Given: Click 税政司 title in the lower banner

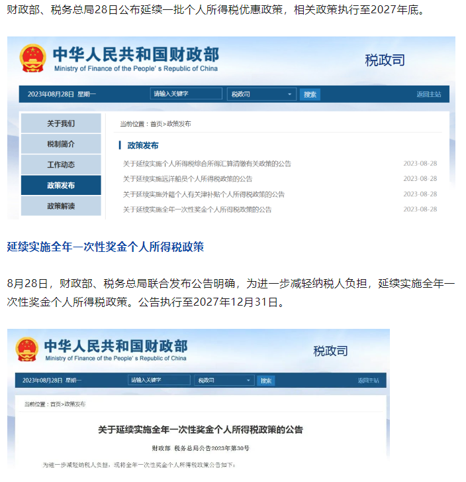Looking at the screenshot, I should [x=330, y=351].
